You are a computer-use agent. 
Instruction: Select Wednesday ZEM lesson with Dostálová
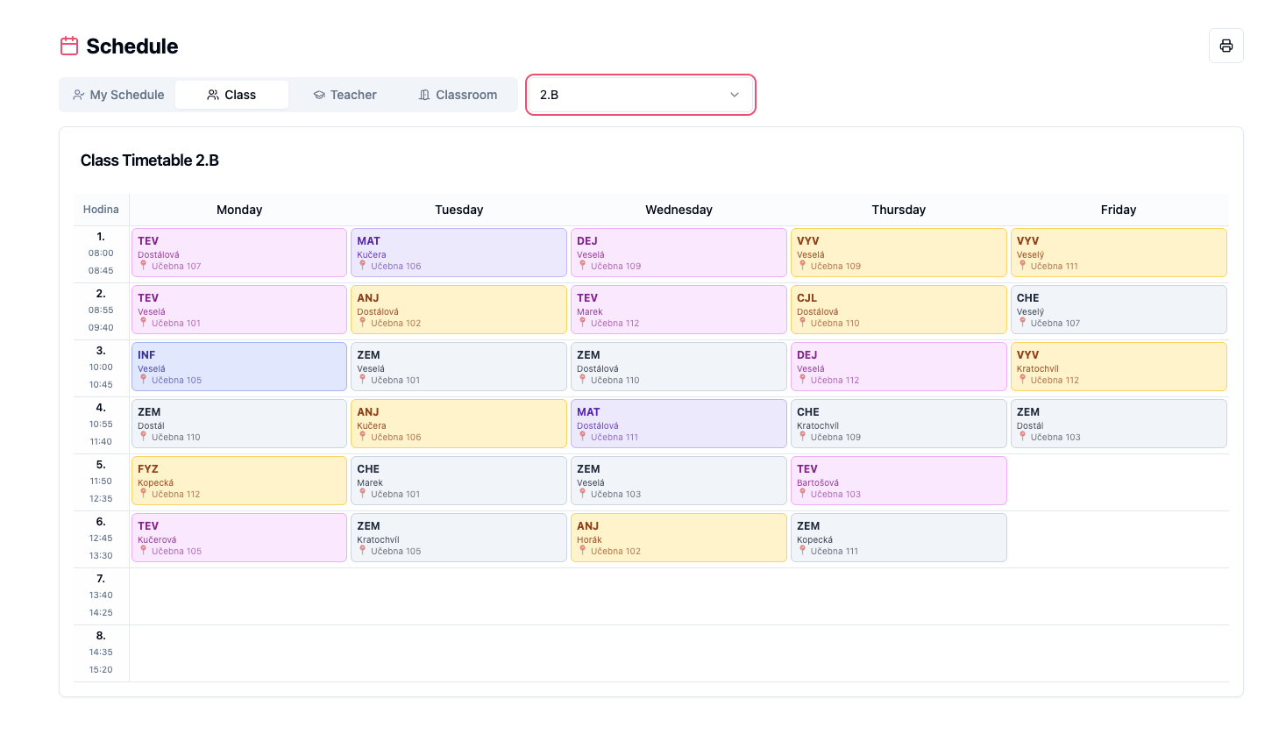(x=679, y=367)
